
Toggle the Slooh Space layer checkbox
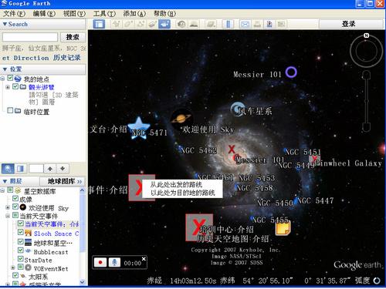point(21,233)
